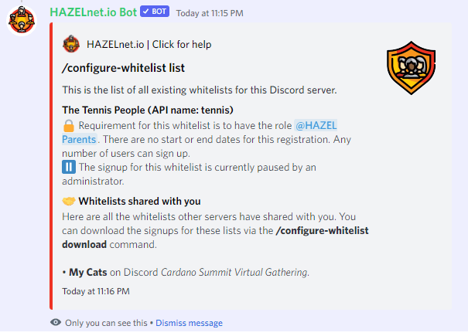Dismiss the ephemeral message
The image size is (468, 336).
[x=189, y=323]
